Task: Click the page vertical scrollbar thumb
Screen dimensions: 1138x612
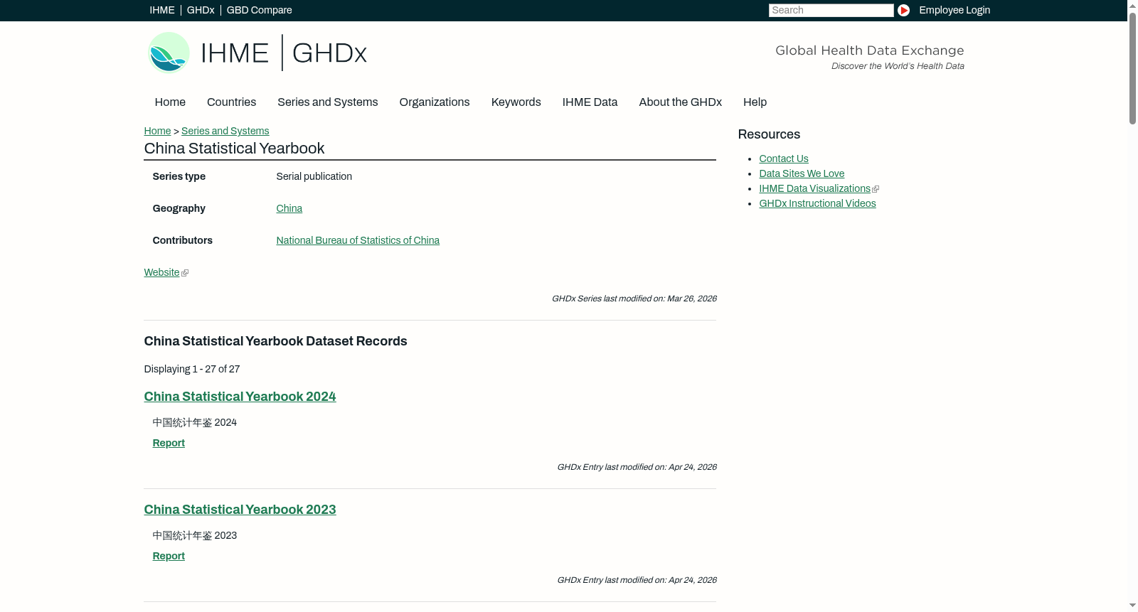Action: point(1132,68)
